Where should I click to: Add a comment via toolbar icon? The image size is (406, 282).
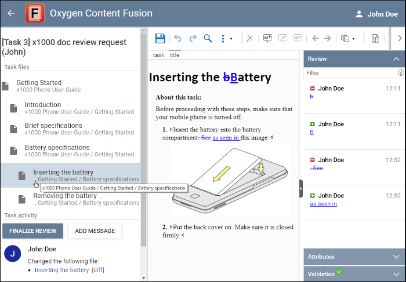pos(267,38)
